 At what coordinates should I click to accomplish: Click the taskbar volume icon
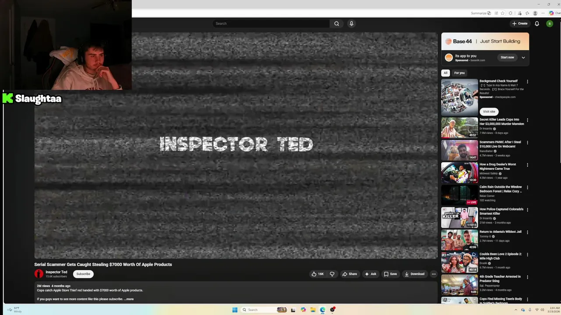(x=543, y=310)
